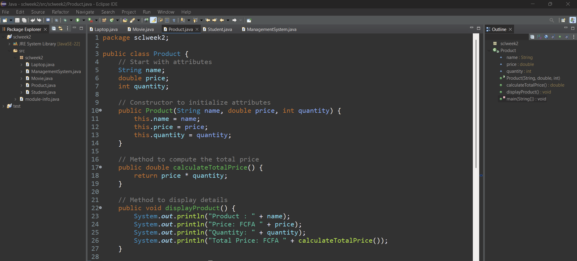Launch Debug with the bug icon
Screen dimensions: 577x261
(x=65, y=20)
